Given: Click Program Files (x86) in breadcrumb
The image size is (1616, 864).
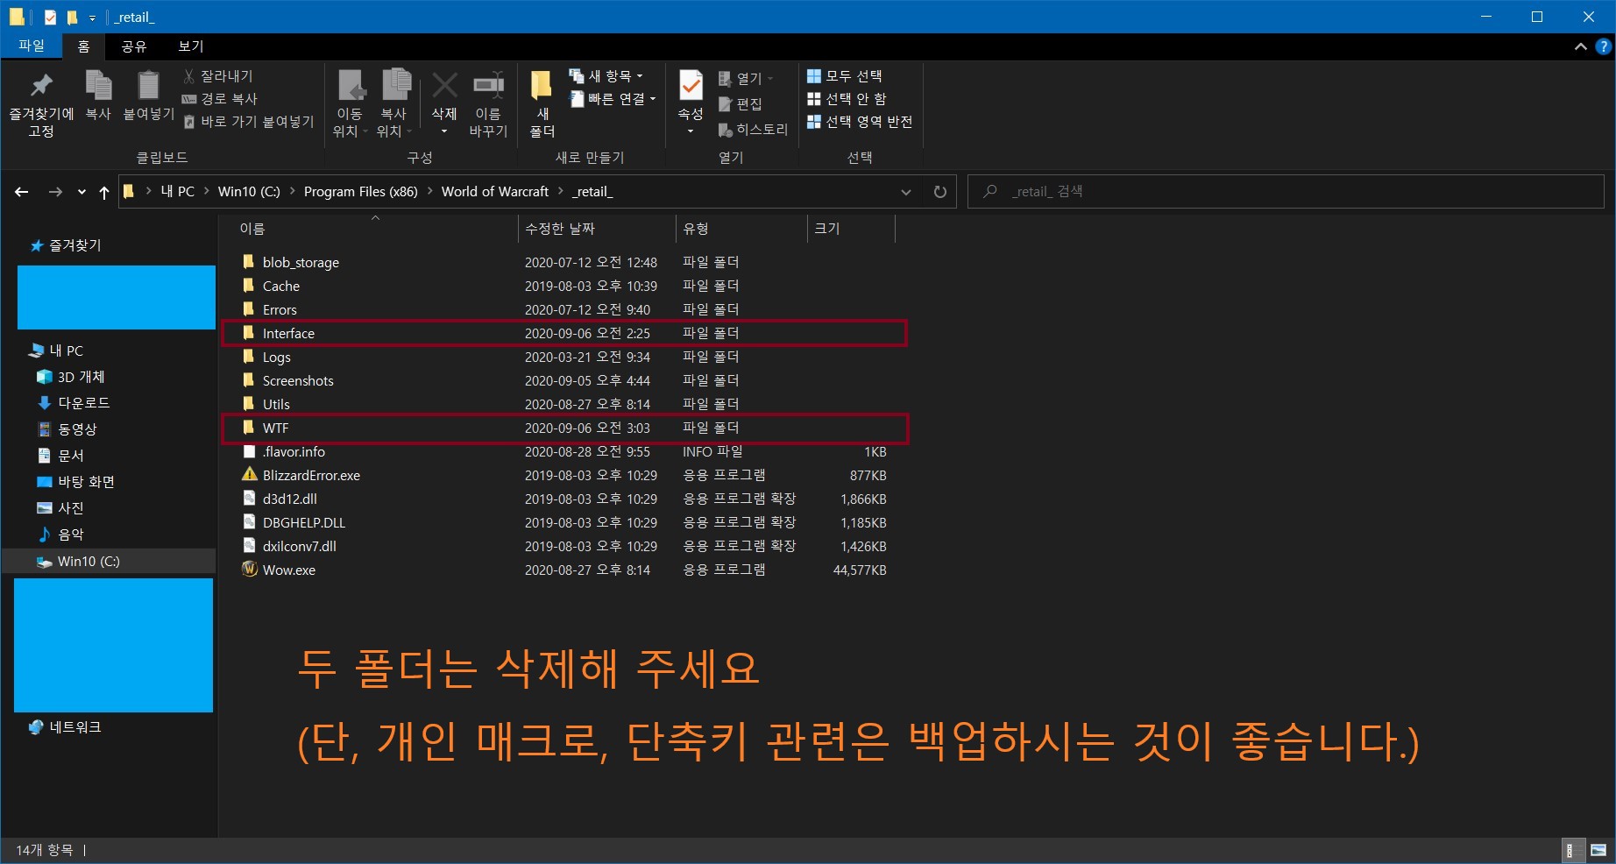Looking at the screenshot, I should [x=360, y=192].
